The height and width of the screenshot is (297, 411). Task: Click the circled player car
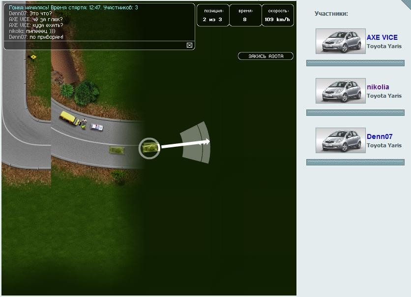pos(149,148)
